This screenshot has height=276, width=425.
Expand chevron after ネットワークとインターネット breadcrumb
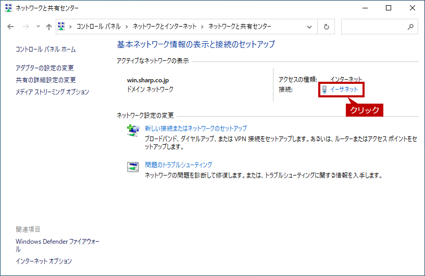click(202, 27)
